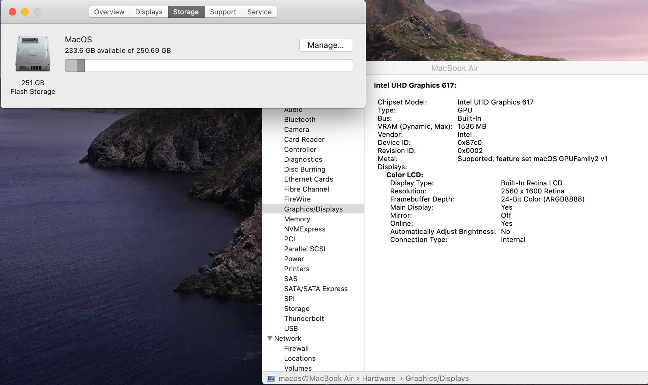Select Thunderbolt in the sidebar
The height and width of the screenshot is (385, 648).
click(x=304, y=318)
